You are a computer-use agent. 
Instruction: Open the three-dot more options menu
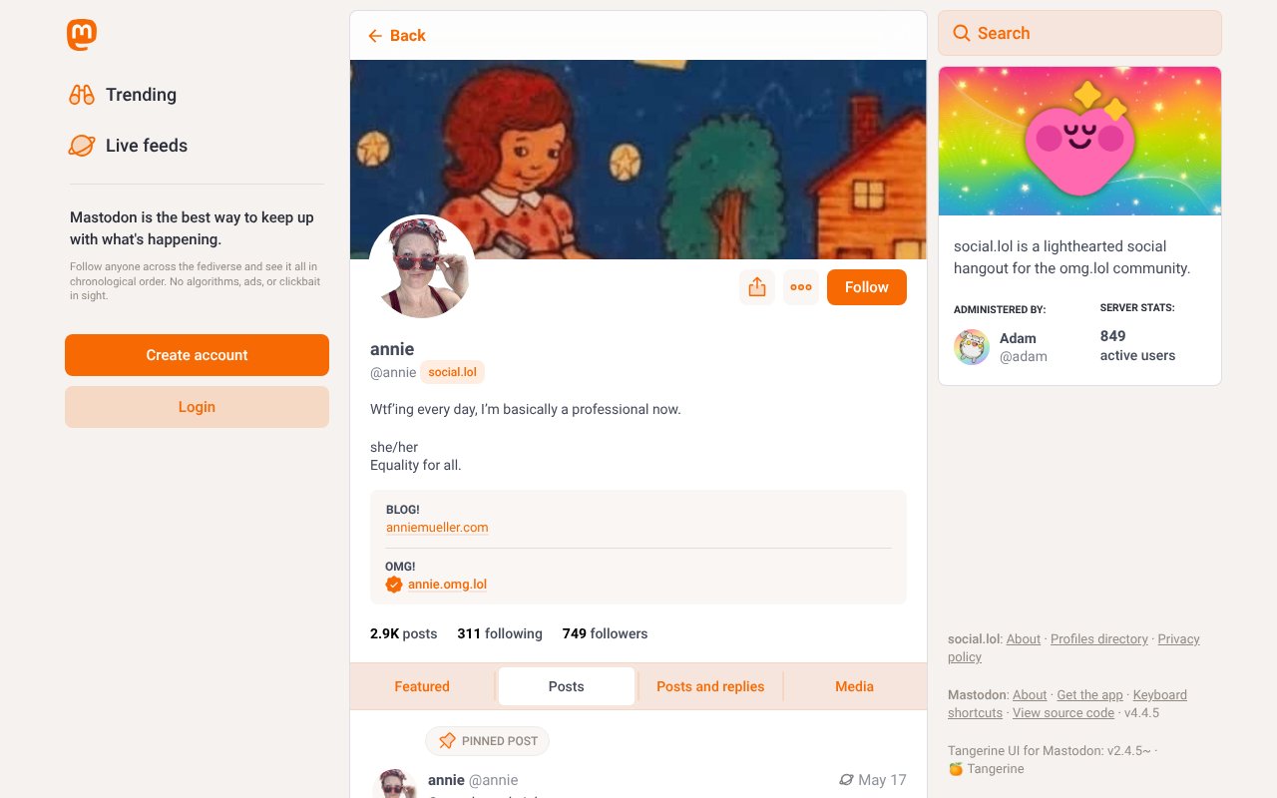801,287
